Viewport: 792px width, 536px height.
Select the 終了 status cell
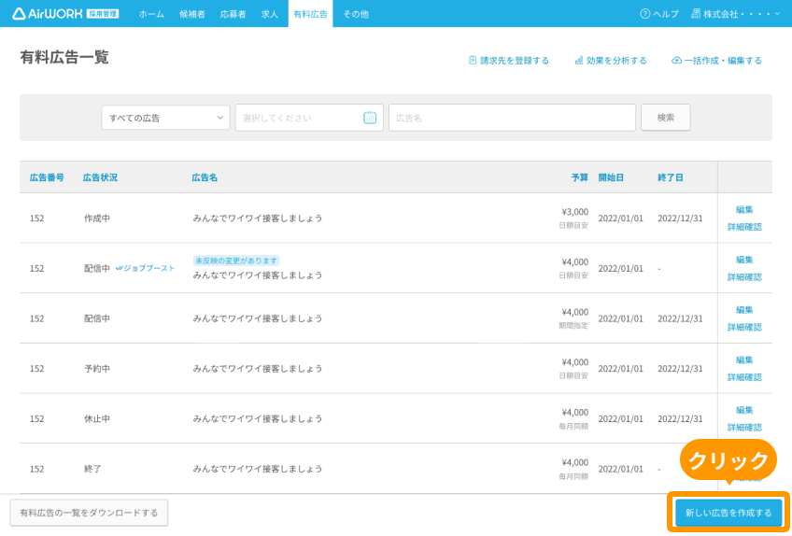tap(92, 469)
